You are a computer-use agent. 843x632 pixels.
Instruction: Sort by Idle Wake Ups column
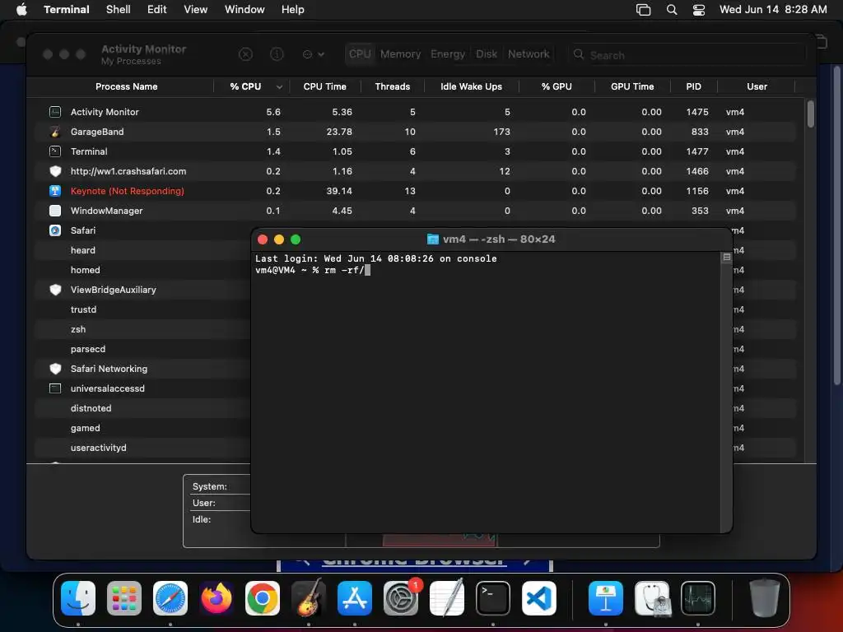[x=472, y=86]
